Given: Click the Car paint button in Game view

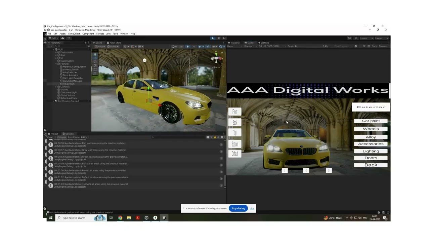Looking at the screenshot, I should pyautogui.click(x=371, y=121).
